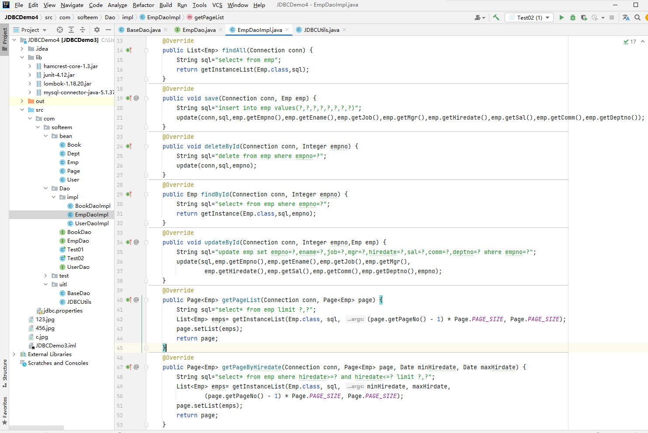This screenshot has width=648, height=433.
Task: Hide the Project panel with minus icon
Action: click(x=108, y=30)
